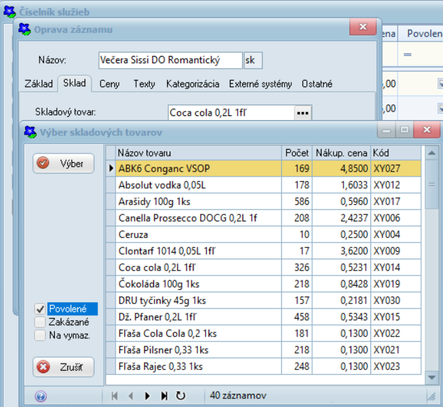Cancel with the Zrušiť button
443x407 pixels.
(63, 367)
